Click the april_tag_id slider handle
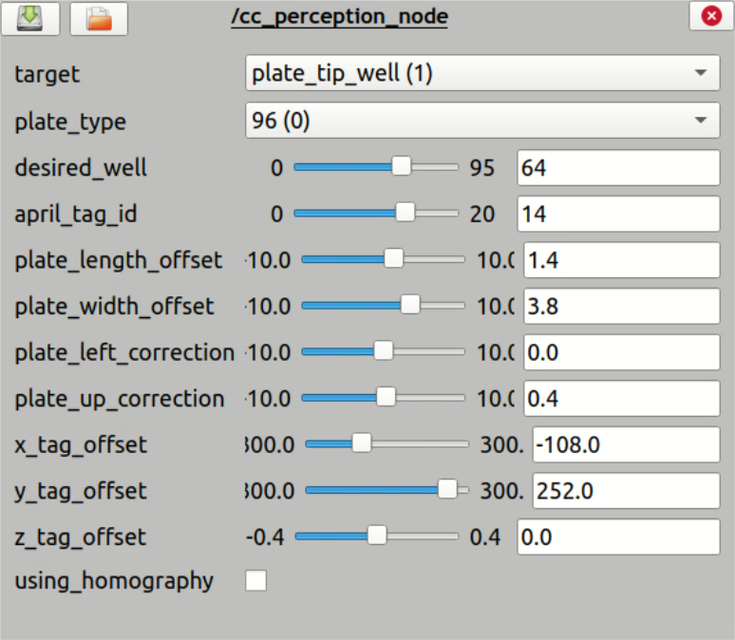The height and width of the screenshot is (640, 735). pos(405,213)
